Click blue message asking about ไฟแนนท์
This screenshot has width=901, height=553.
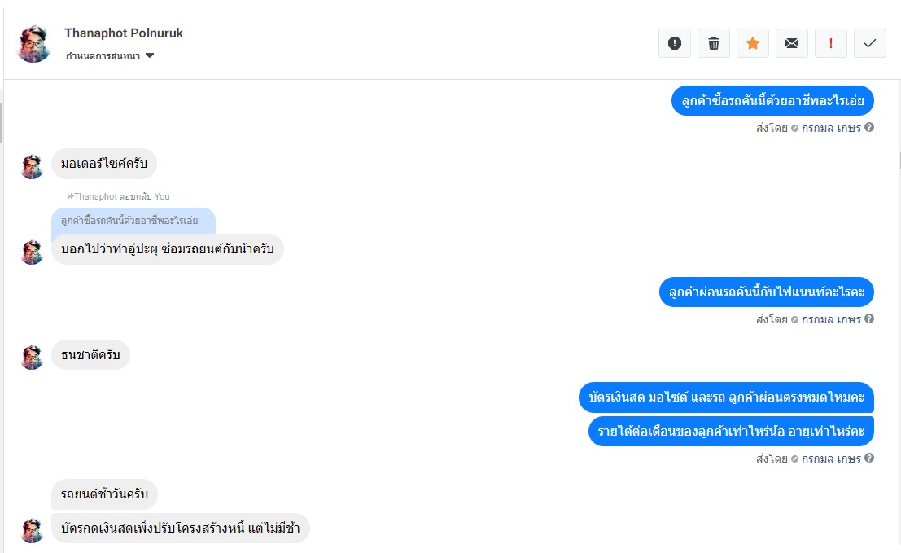[x=767, y=292]
